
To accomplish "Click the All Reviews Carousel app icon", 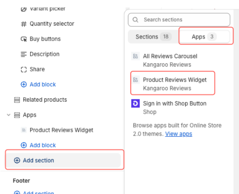I will click(135, 56).
